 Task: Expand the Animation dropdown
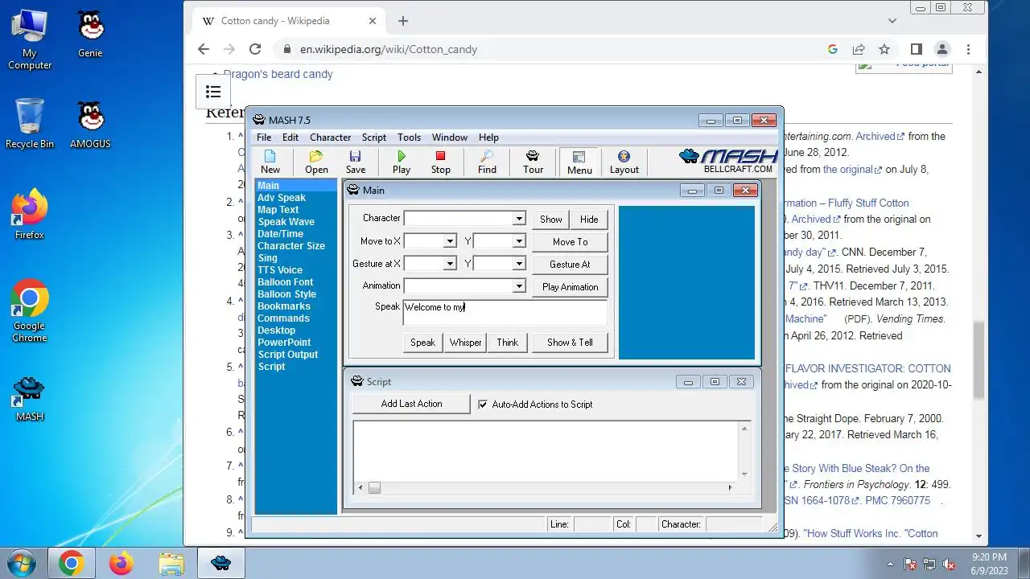519,286
